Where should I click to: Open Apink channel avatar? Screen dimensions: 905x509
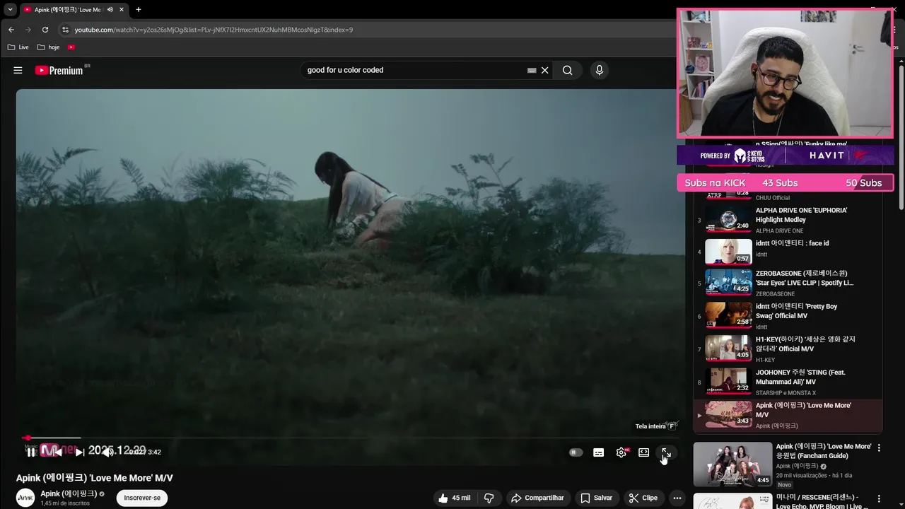[x=25, y=498]
